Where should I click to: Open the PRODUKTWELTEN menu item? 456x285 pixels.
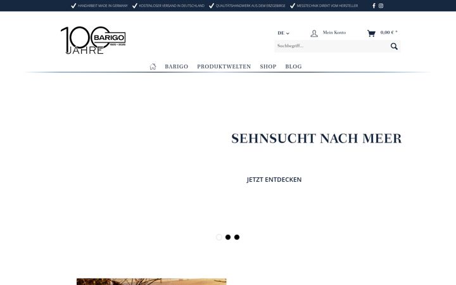pos(224,66)
